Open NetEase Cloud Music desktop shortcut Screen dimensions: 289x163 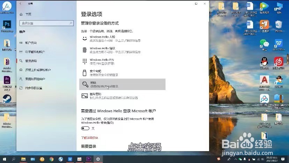279,63
